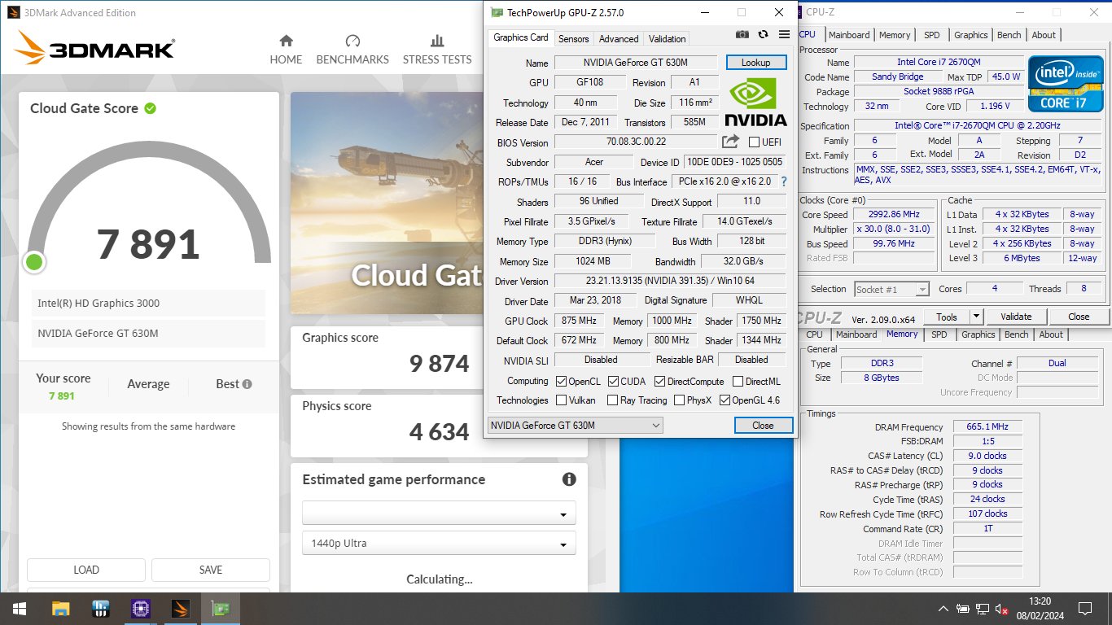Go to HOME in 3DMark

[x=286, y=50]
